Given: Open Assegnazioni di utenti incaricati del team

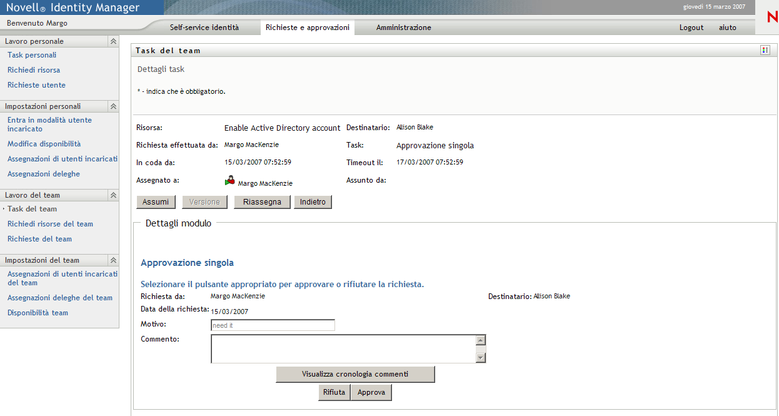Looking at the screenshot, I should pyautogui.click(x=63, y=278).
